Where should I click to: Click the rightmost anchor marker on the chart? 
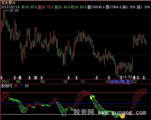(x=144, y=78)
